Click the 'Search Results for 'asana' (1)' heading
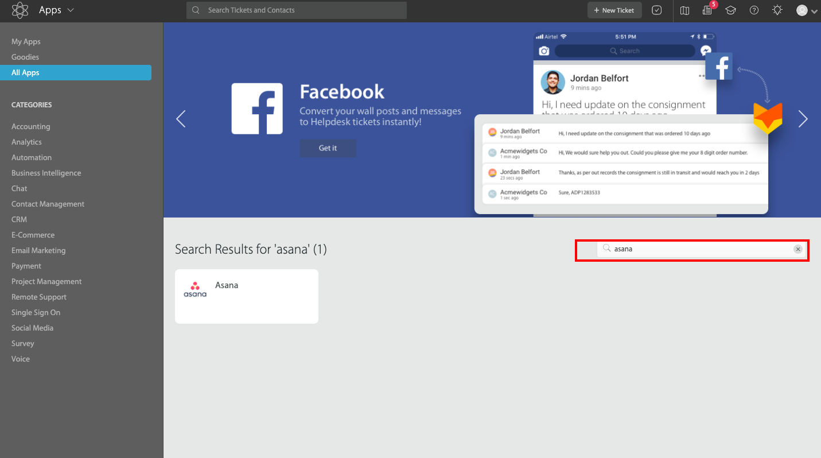This screenshot has width=821, height=458. pyautogui.click(x=251, y=249)
